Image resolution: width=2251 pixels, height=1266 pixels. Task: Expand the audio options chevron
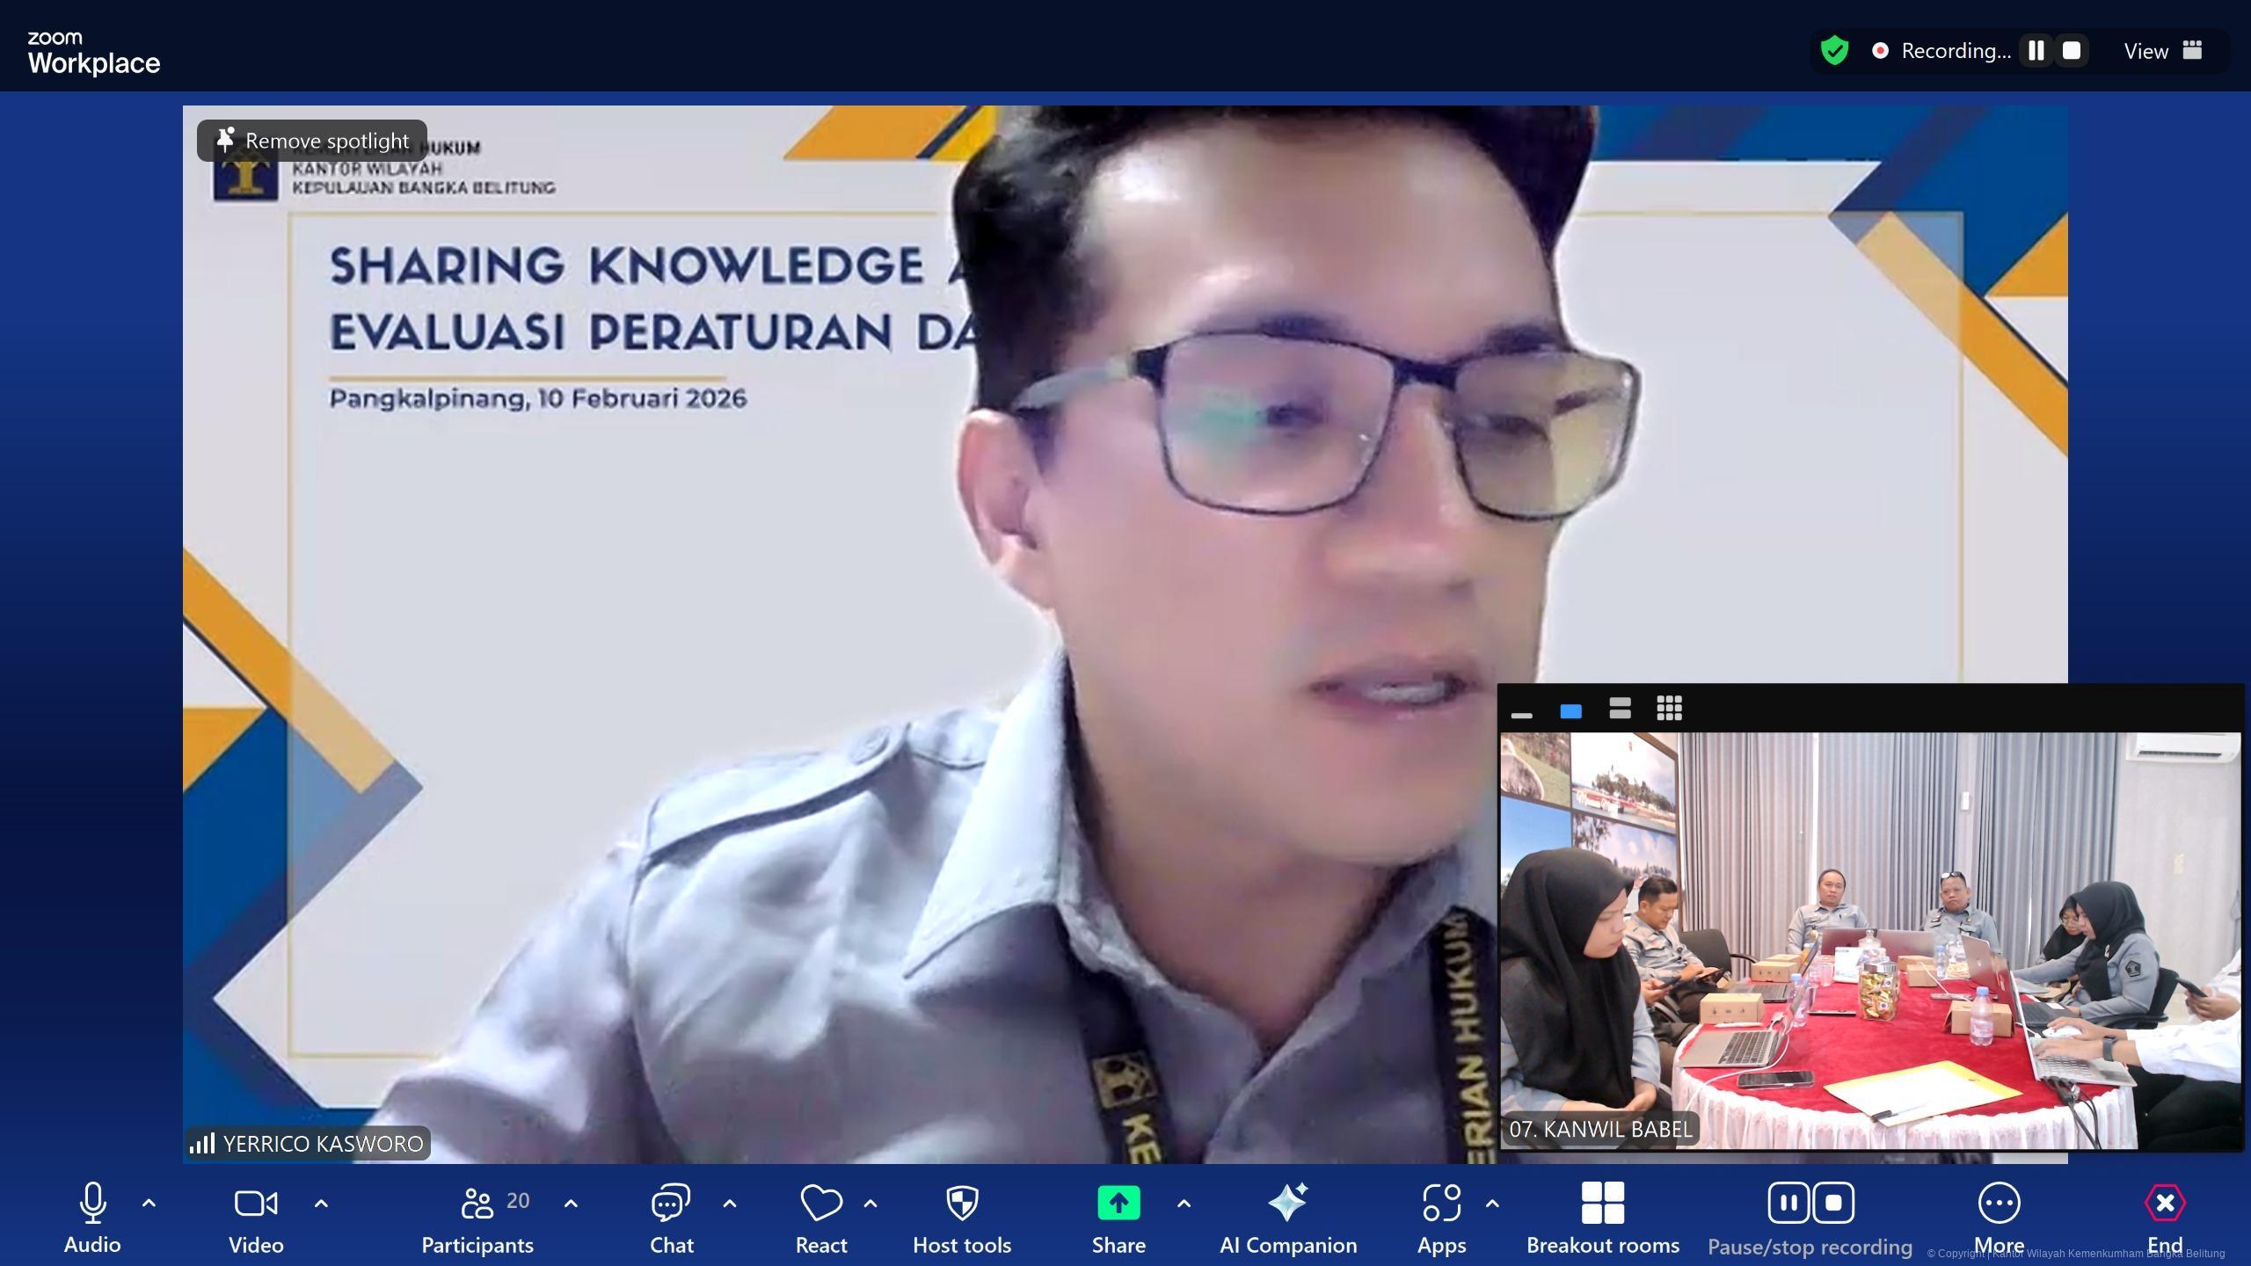click(x=149, y=1203)
